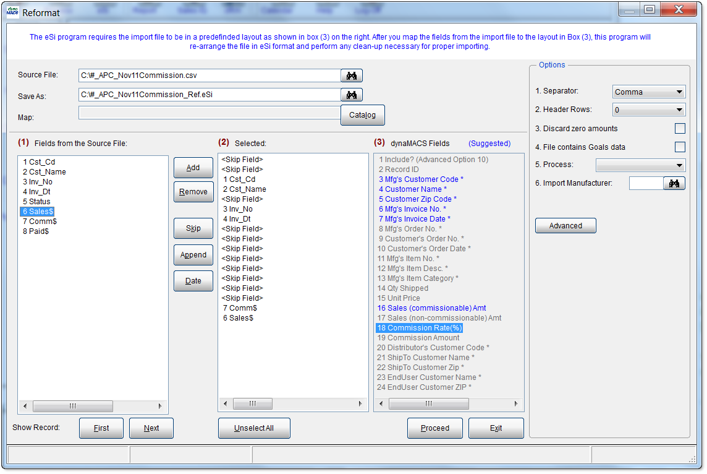This screenshot has height=474, width=707.
Task: Open the (Suggested) link
Action: coord(489,144)
